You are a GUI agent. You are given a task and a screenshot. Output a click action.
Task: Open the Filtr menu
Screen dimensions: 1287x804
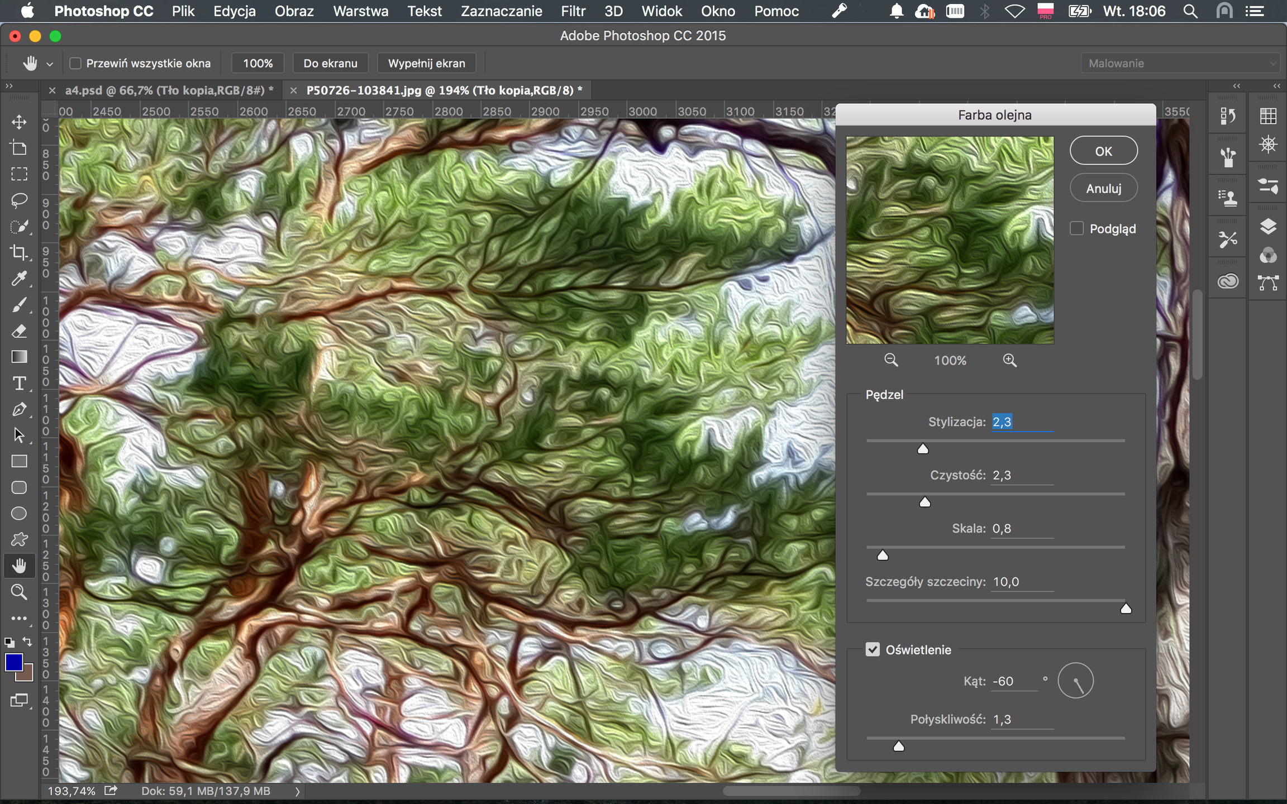[x=573, y=11]
